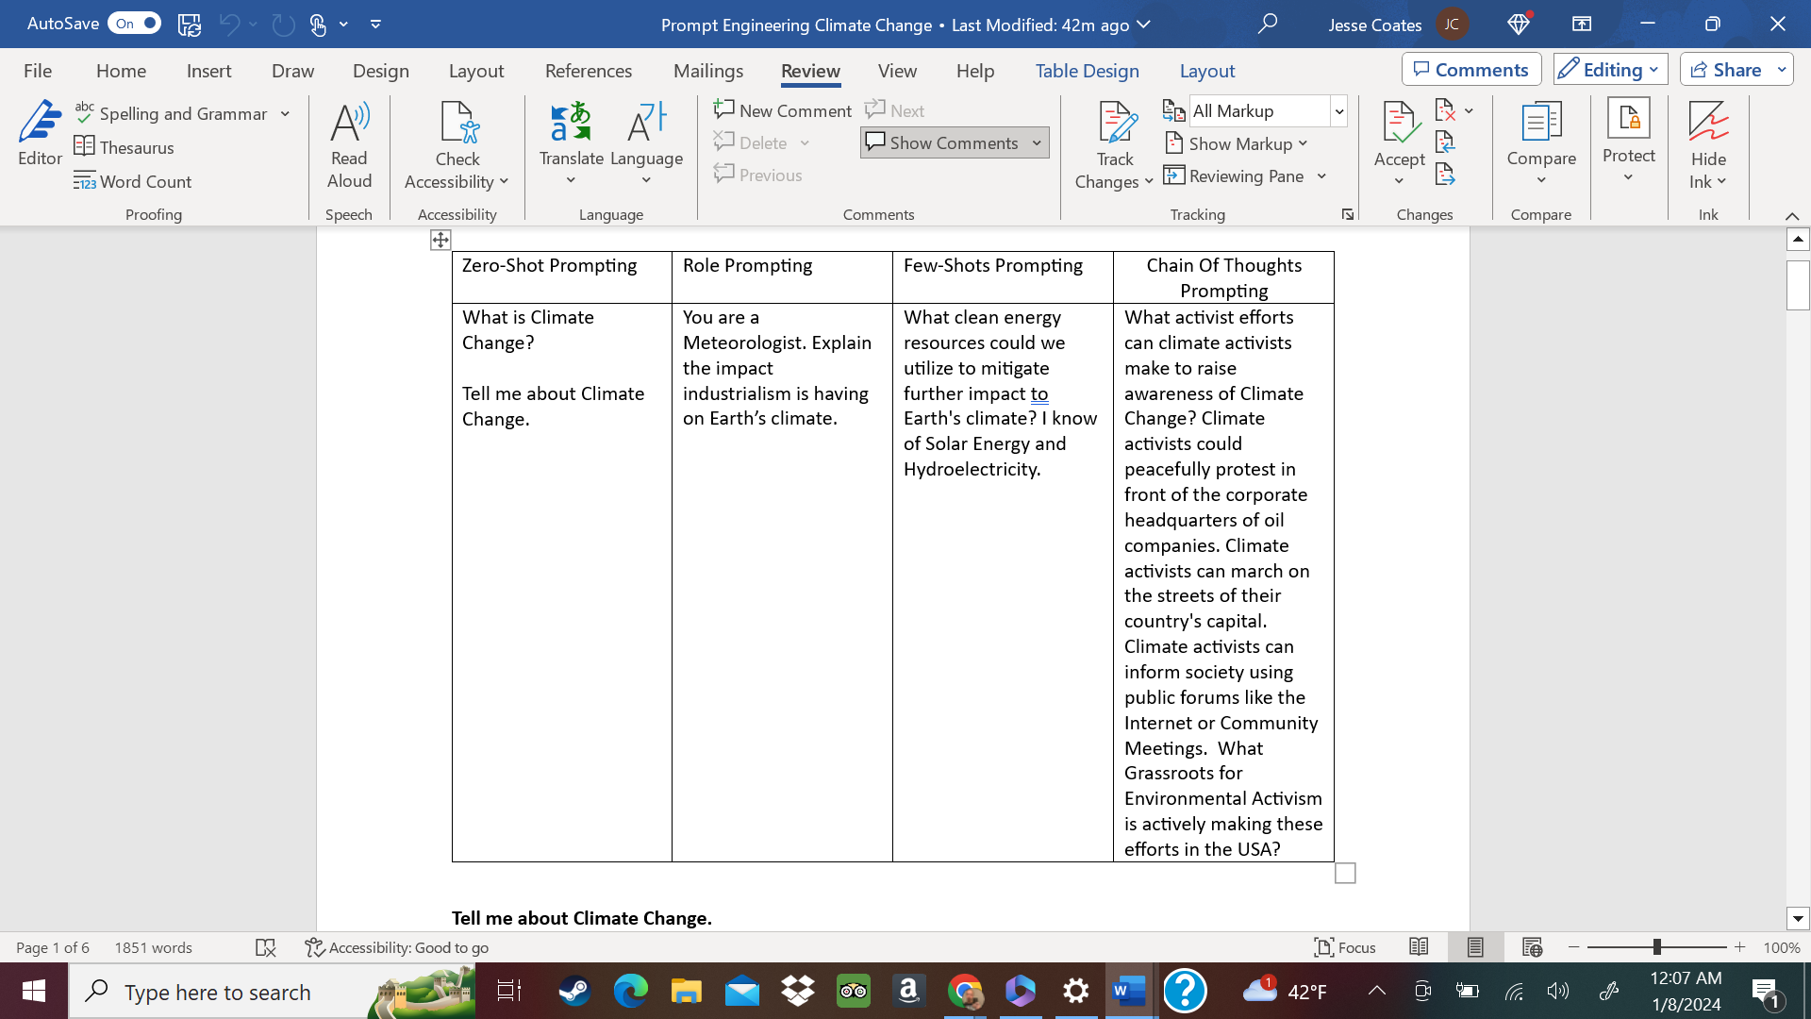Open the Table Design tab
Viewport: 1811px width, 1019px height.
[1087, 71]
